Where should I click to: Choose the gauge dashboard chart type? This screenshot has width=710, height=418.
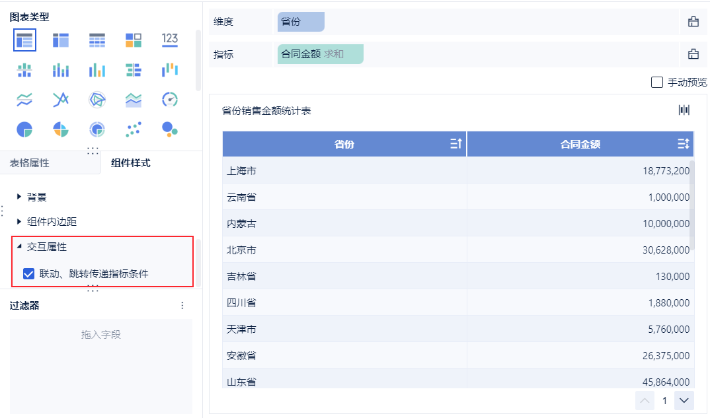click(x=170, y=100)
